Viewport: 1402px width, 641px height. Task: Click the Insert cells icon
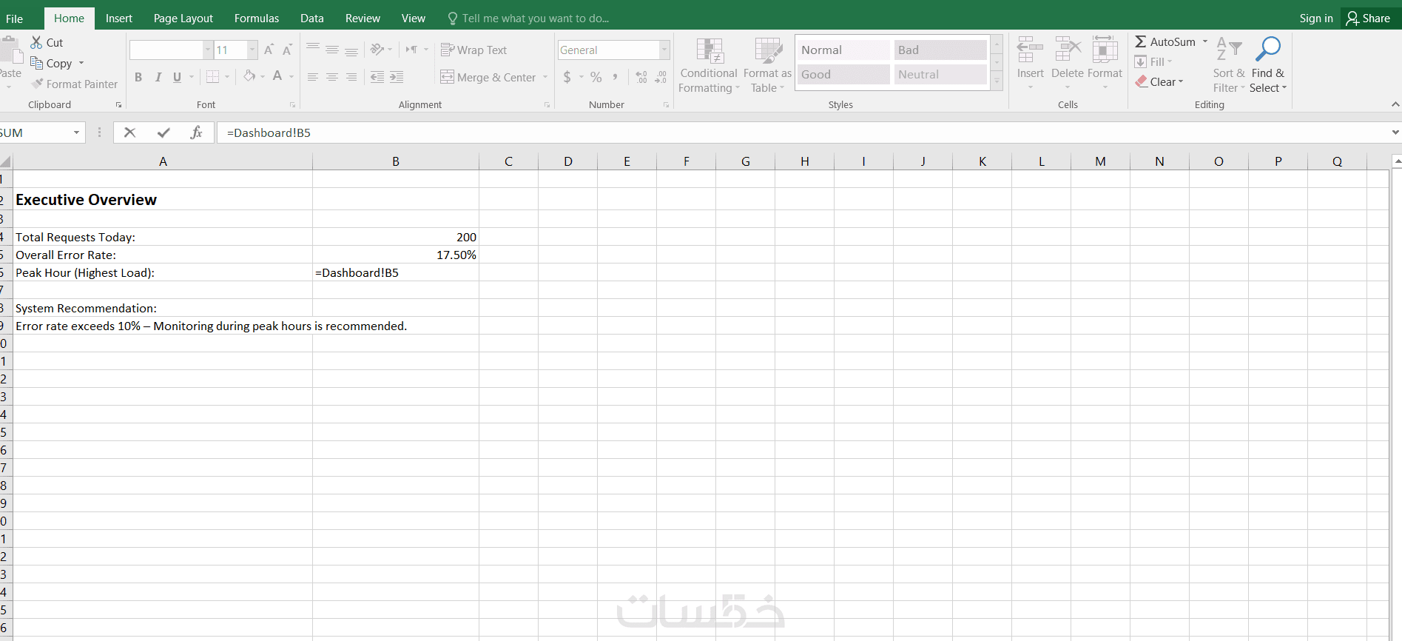pyautogui.click(x=1030, y=50)
